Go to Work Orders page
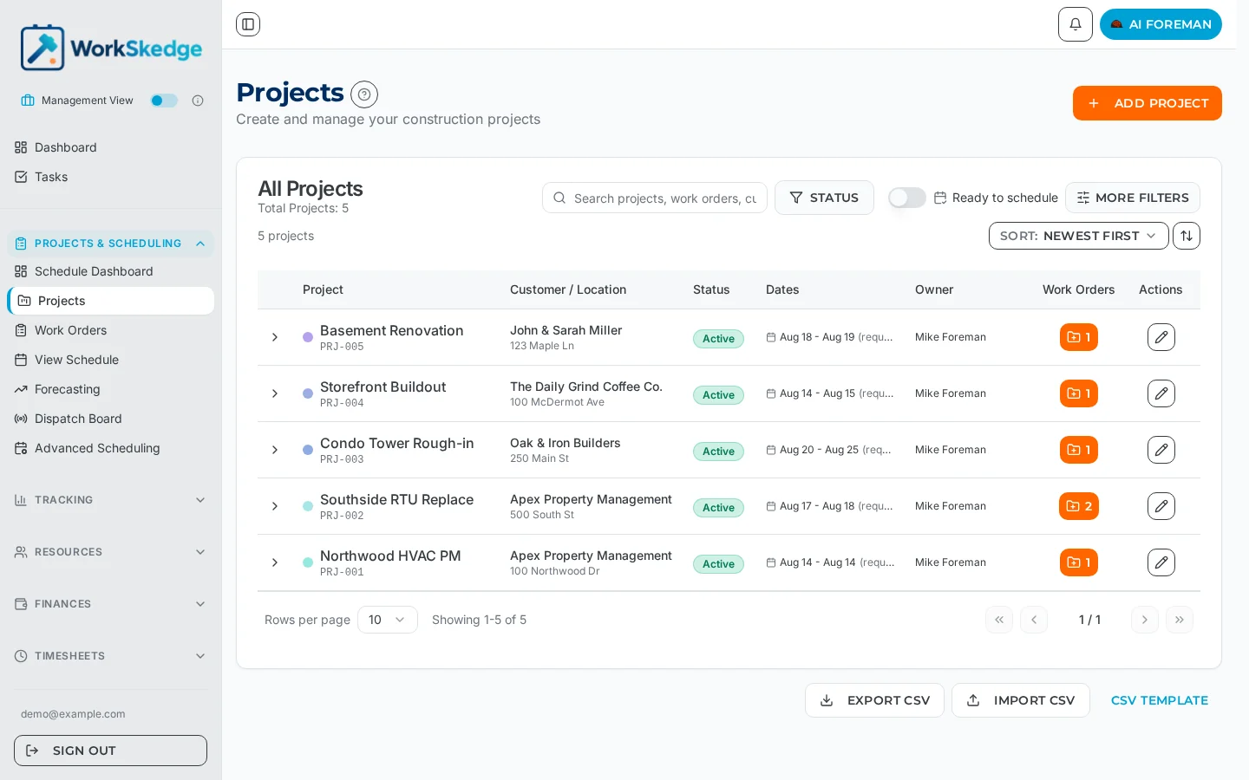Viewport: 1249px width, 780px height. pos(111,330)
